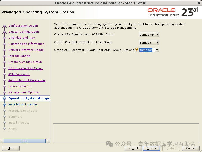The width and height of the screenshot is (202, 152).
Task: Click the OCR Backup Disk Group step bullet icon
Action: point(4,68)
